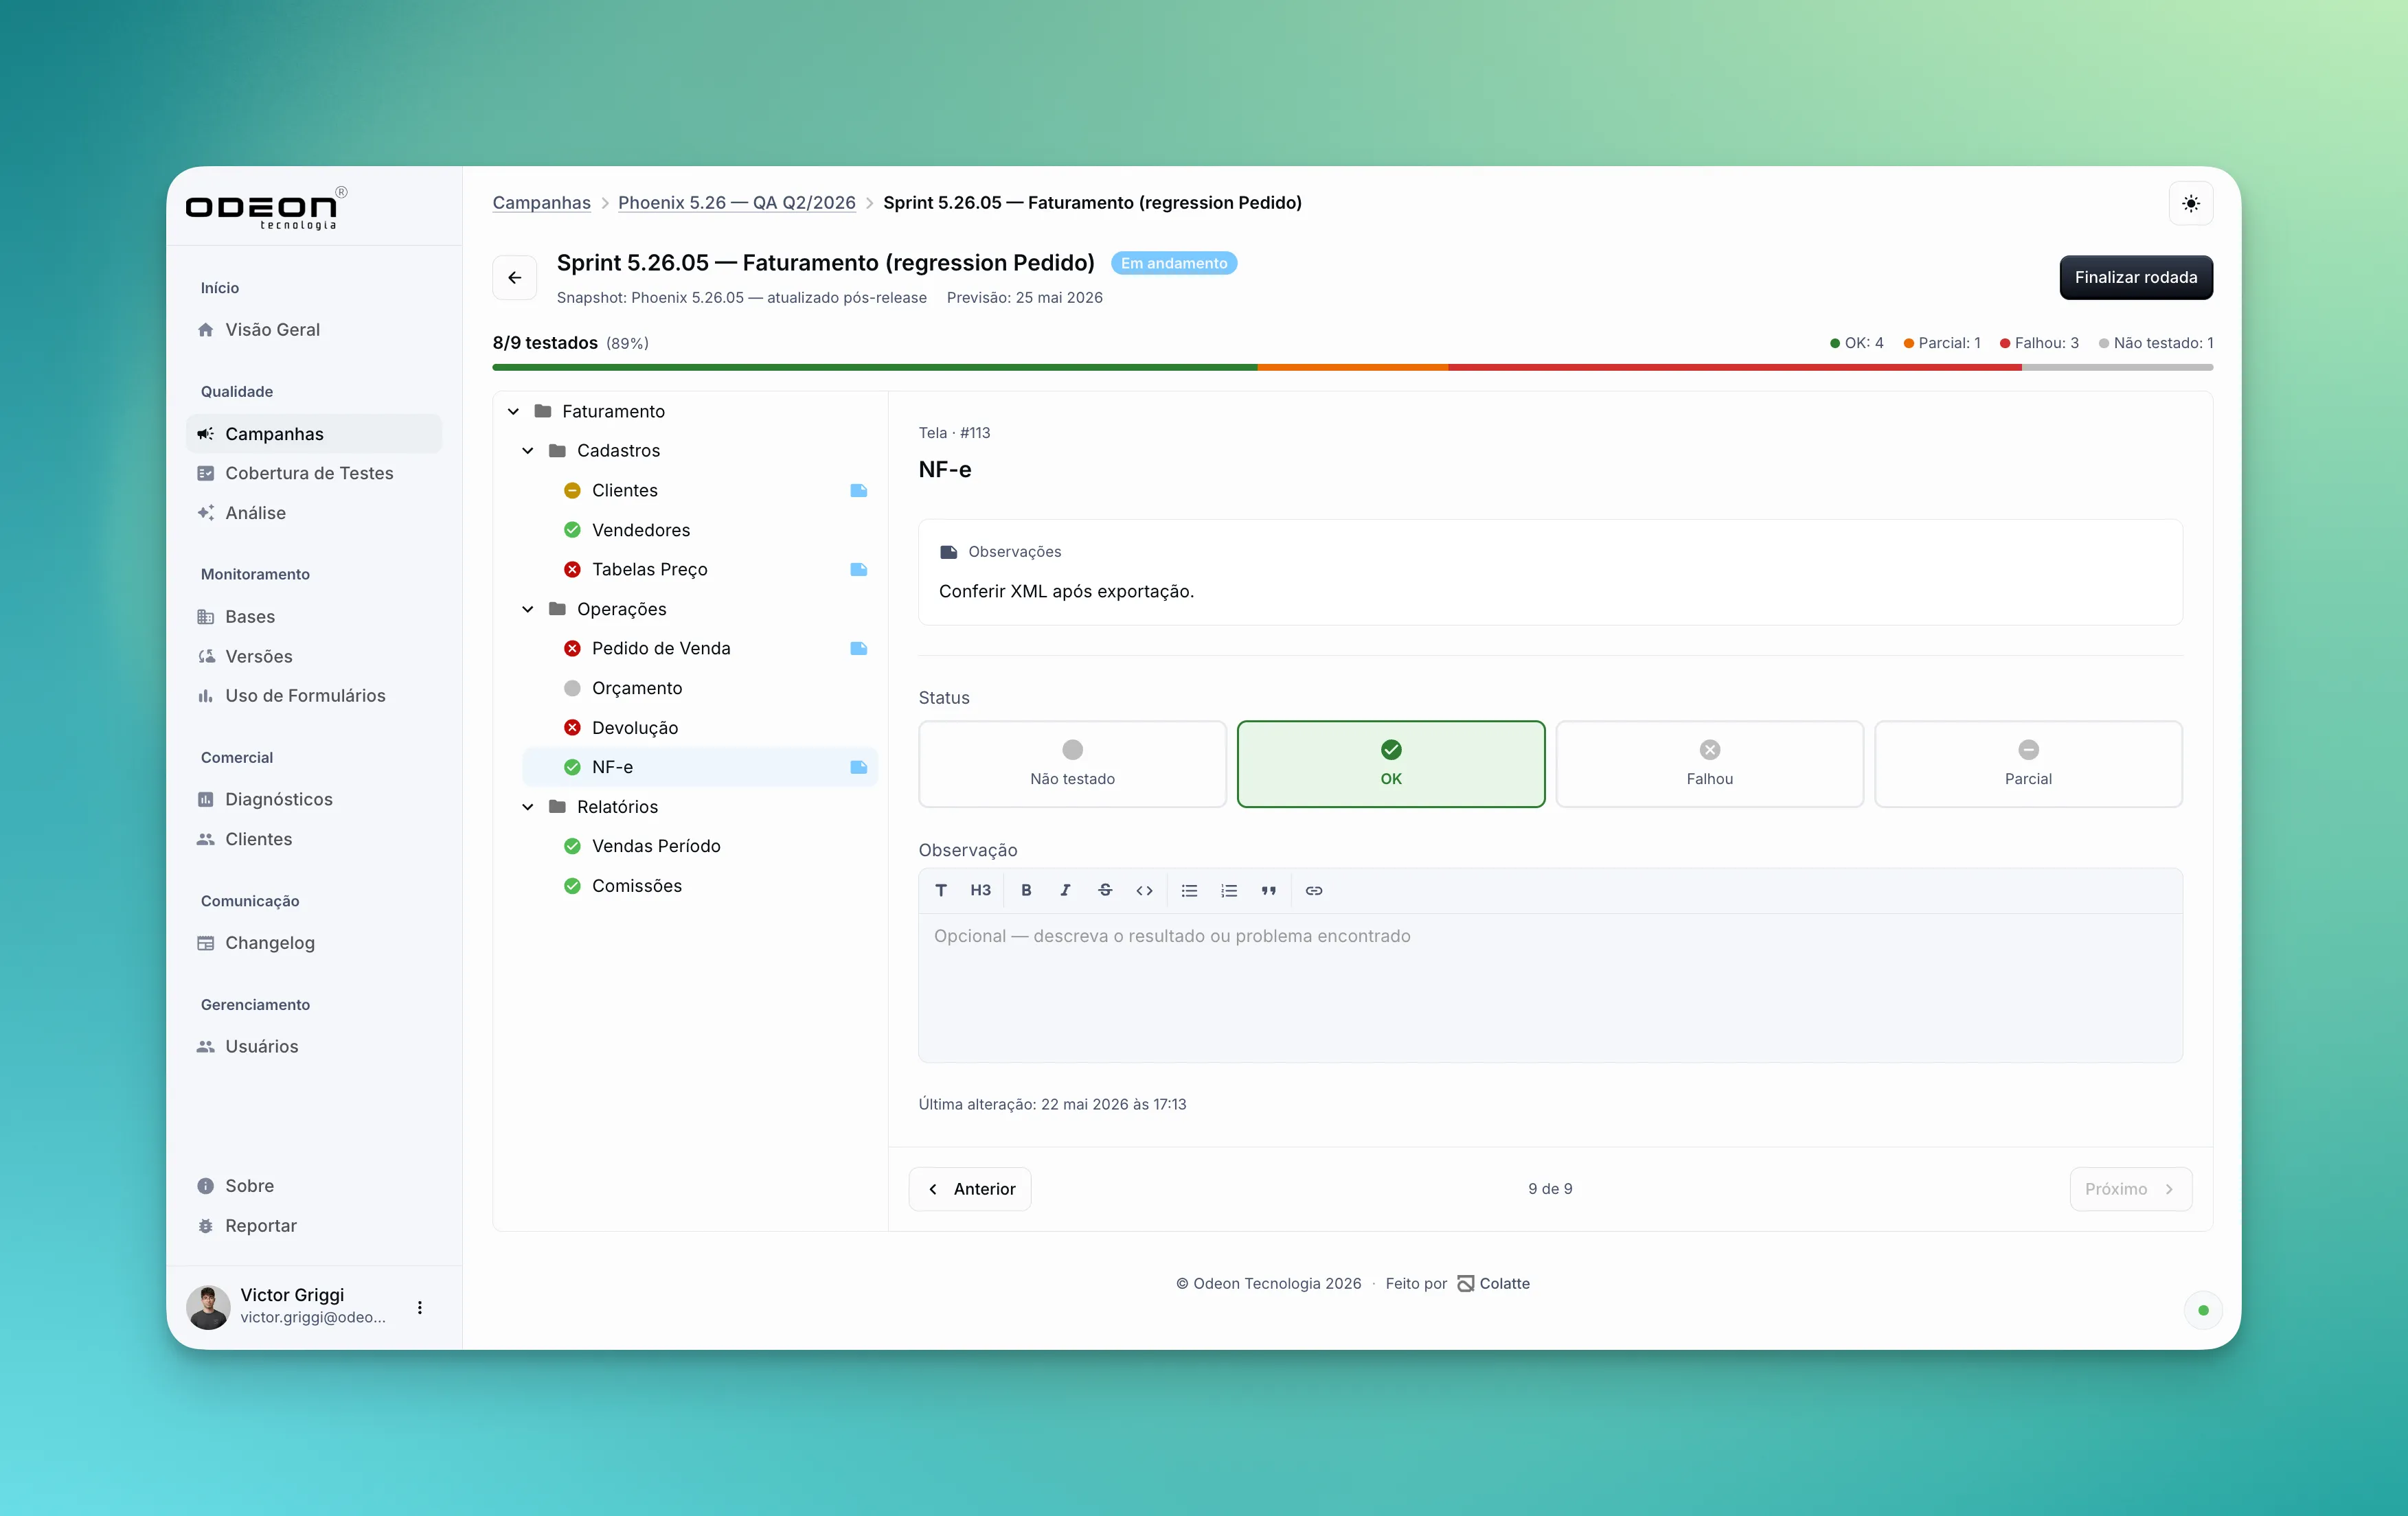Go to Anterior test item
Image resolution: width=2408 pixels, height=1516 pixels.
(970, 1189)
